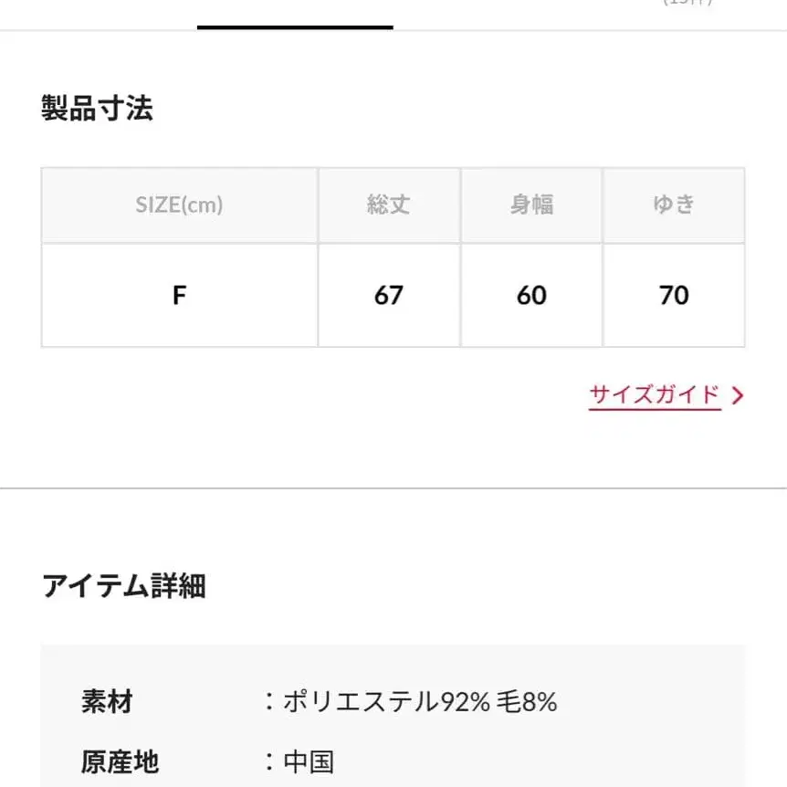
Task: Click the tab bar above the size section
Action: 393,18
